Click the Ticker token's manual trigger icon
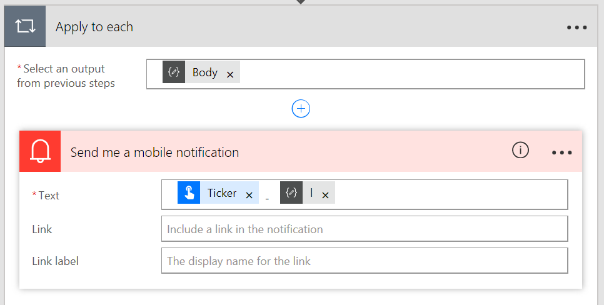Image resolution: width=604 pixels, height=305 pixels. [x=188, y=192]
